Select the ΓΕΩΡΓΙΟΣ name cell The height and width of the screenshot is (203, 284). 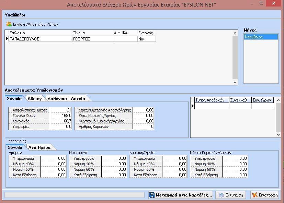point(93,39)
